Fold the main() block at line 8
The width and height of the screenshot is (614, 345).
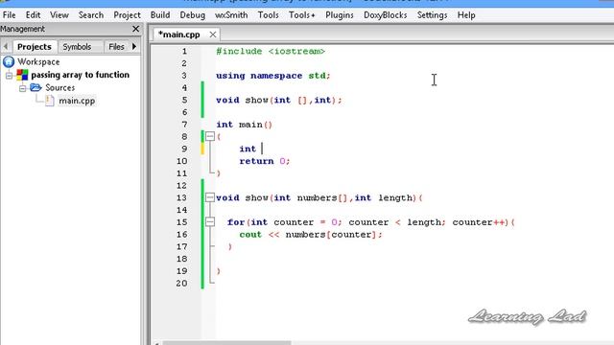pos(210,136)
